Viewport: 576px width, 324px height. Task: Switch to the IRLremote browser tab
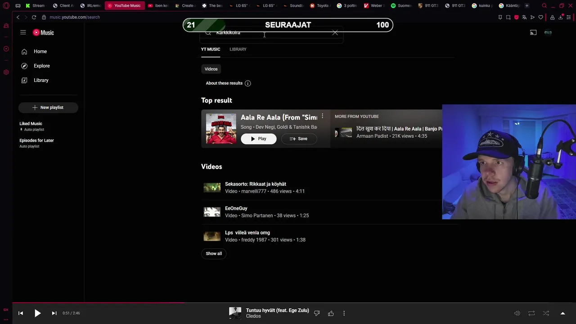(x=90, y=5)
